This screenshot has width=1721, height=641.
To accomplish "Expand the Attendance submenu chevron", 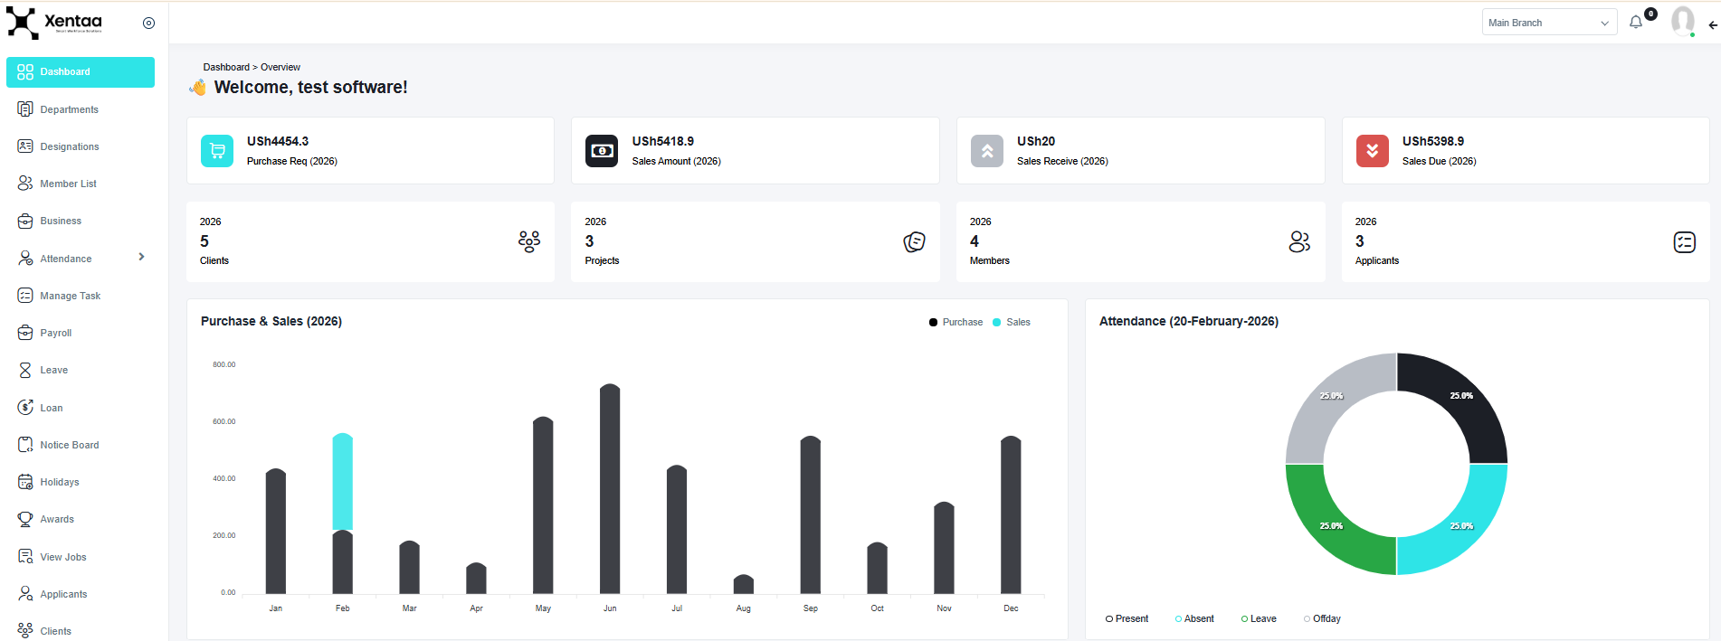I will coord(141,257).
